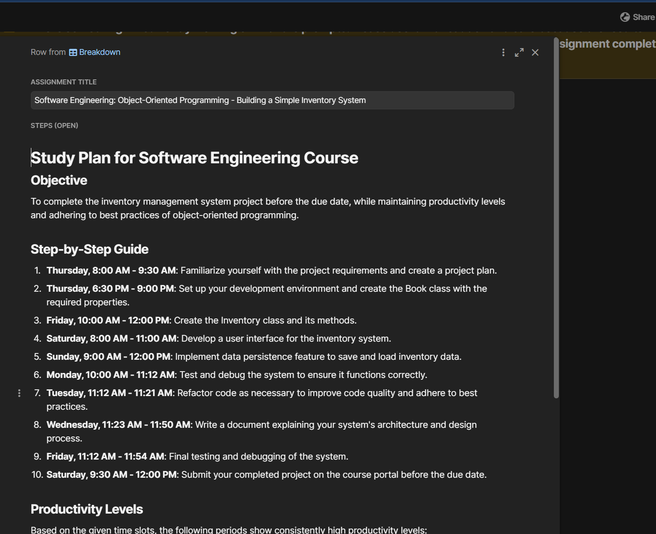Click the vertical scrollbar of the row panel
The height and width of the screenshot is (534, 656).
tap(556, 218)
